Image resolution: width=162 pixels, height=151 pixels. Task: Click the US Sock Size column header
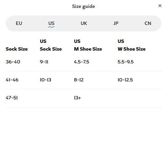pyautogui.click(x=51, y=45)
